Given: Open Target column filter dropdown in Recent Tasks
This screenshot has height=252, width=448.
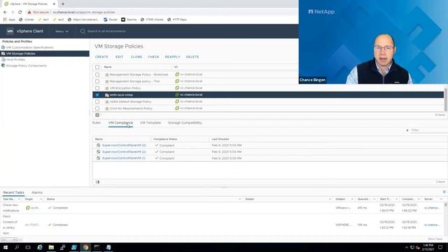Looking at the screenshot, I should pyautogui.click(x=41, y=199).
